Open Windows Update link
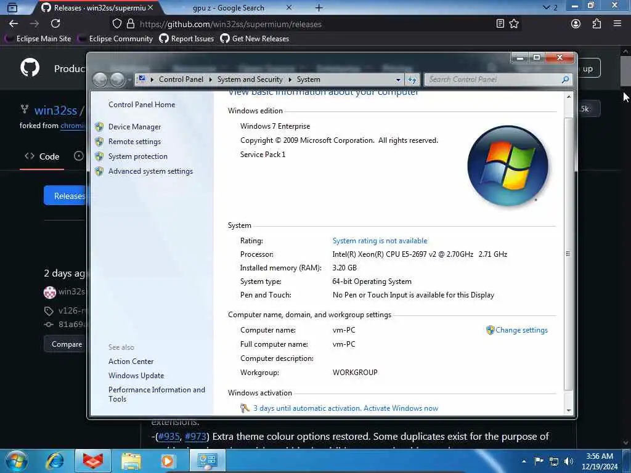 pyautogui.click(x=136, y=376)
